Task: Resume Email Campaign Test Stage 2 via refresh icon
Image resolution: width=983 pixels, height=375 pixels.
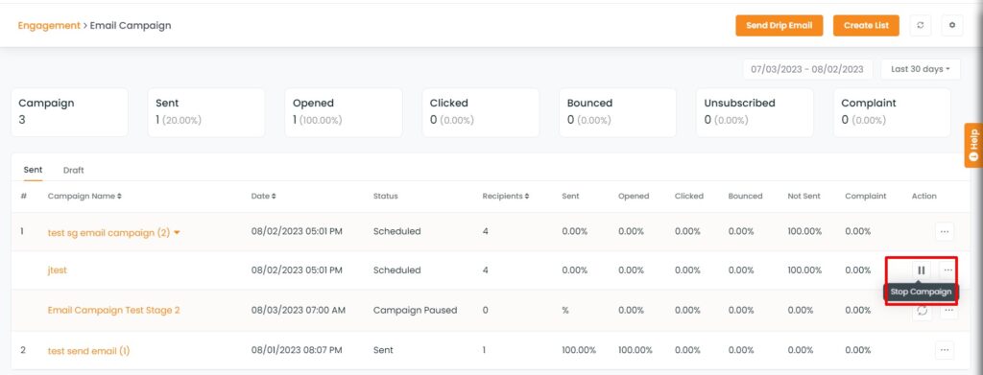Action: (922, 311)
